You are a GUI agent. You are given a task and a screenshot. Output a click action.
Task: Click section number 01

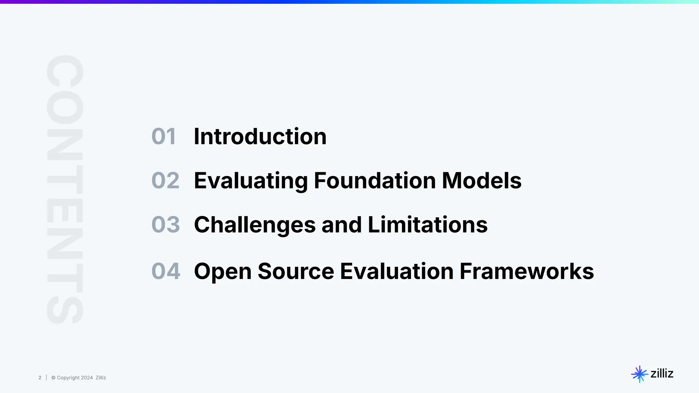tap(163, 136)
